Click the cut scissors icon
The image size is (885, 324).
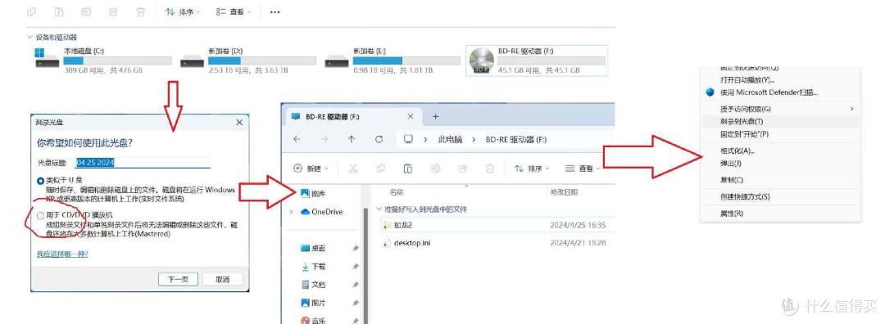tap(353, 168)
